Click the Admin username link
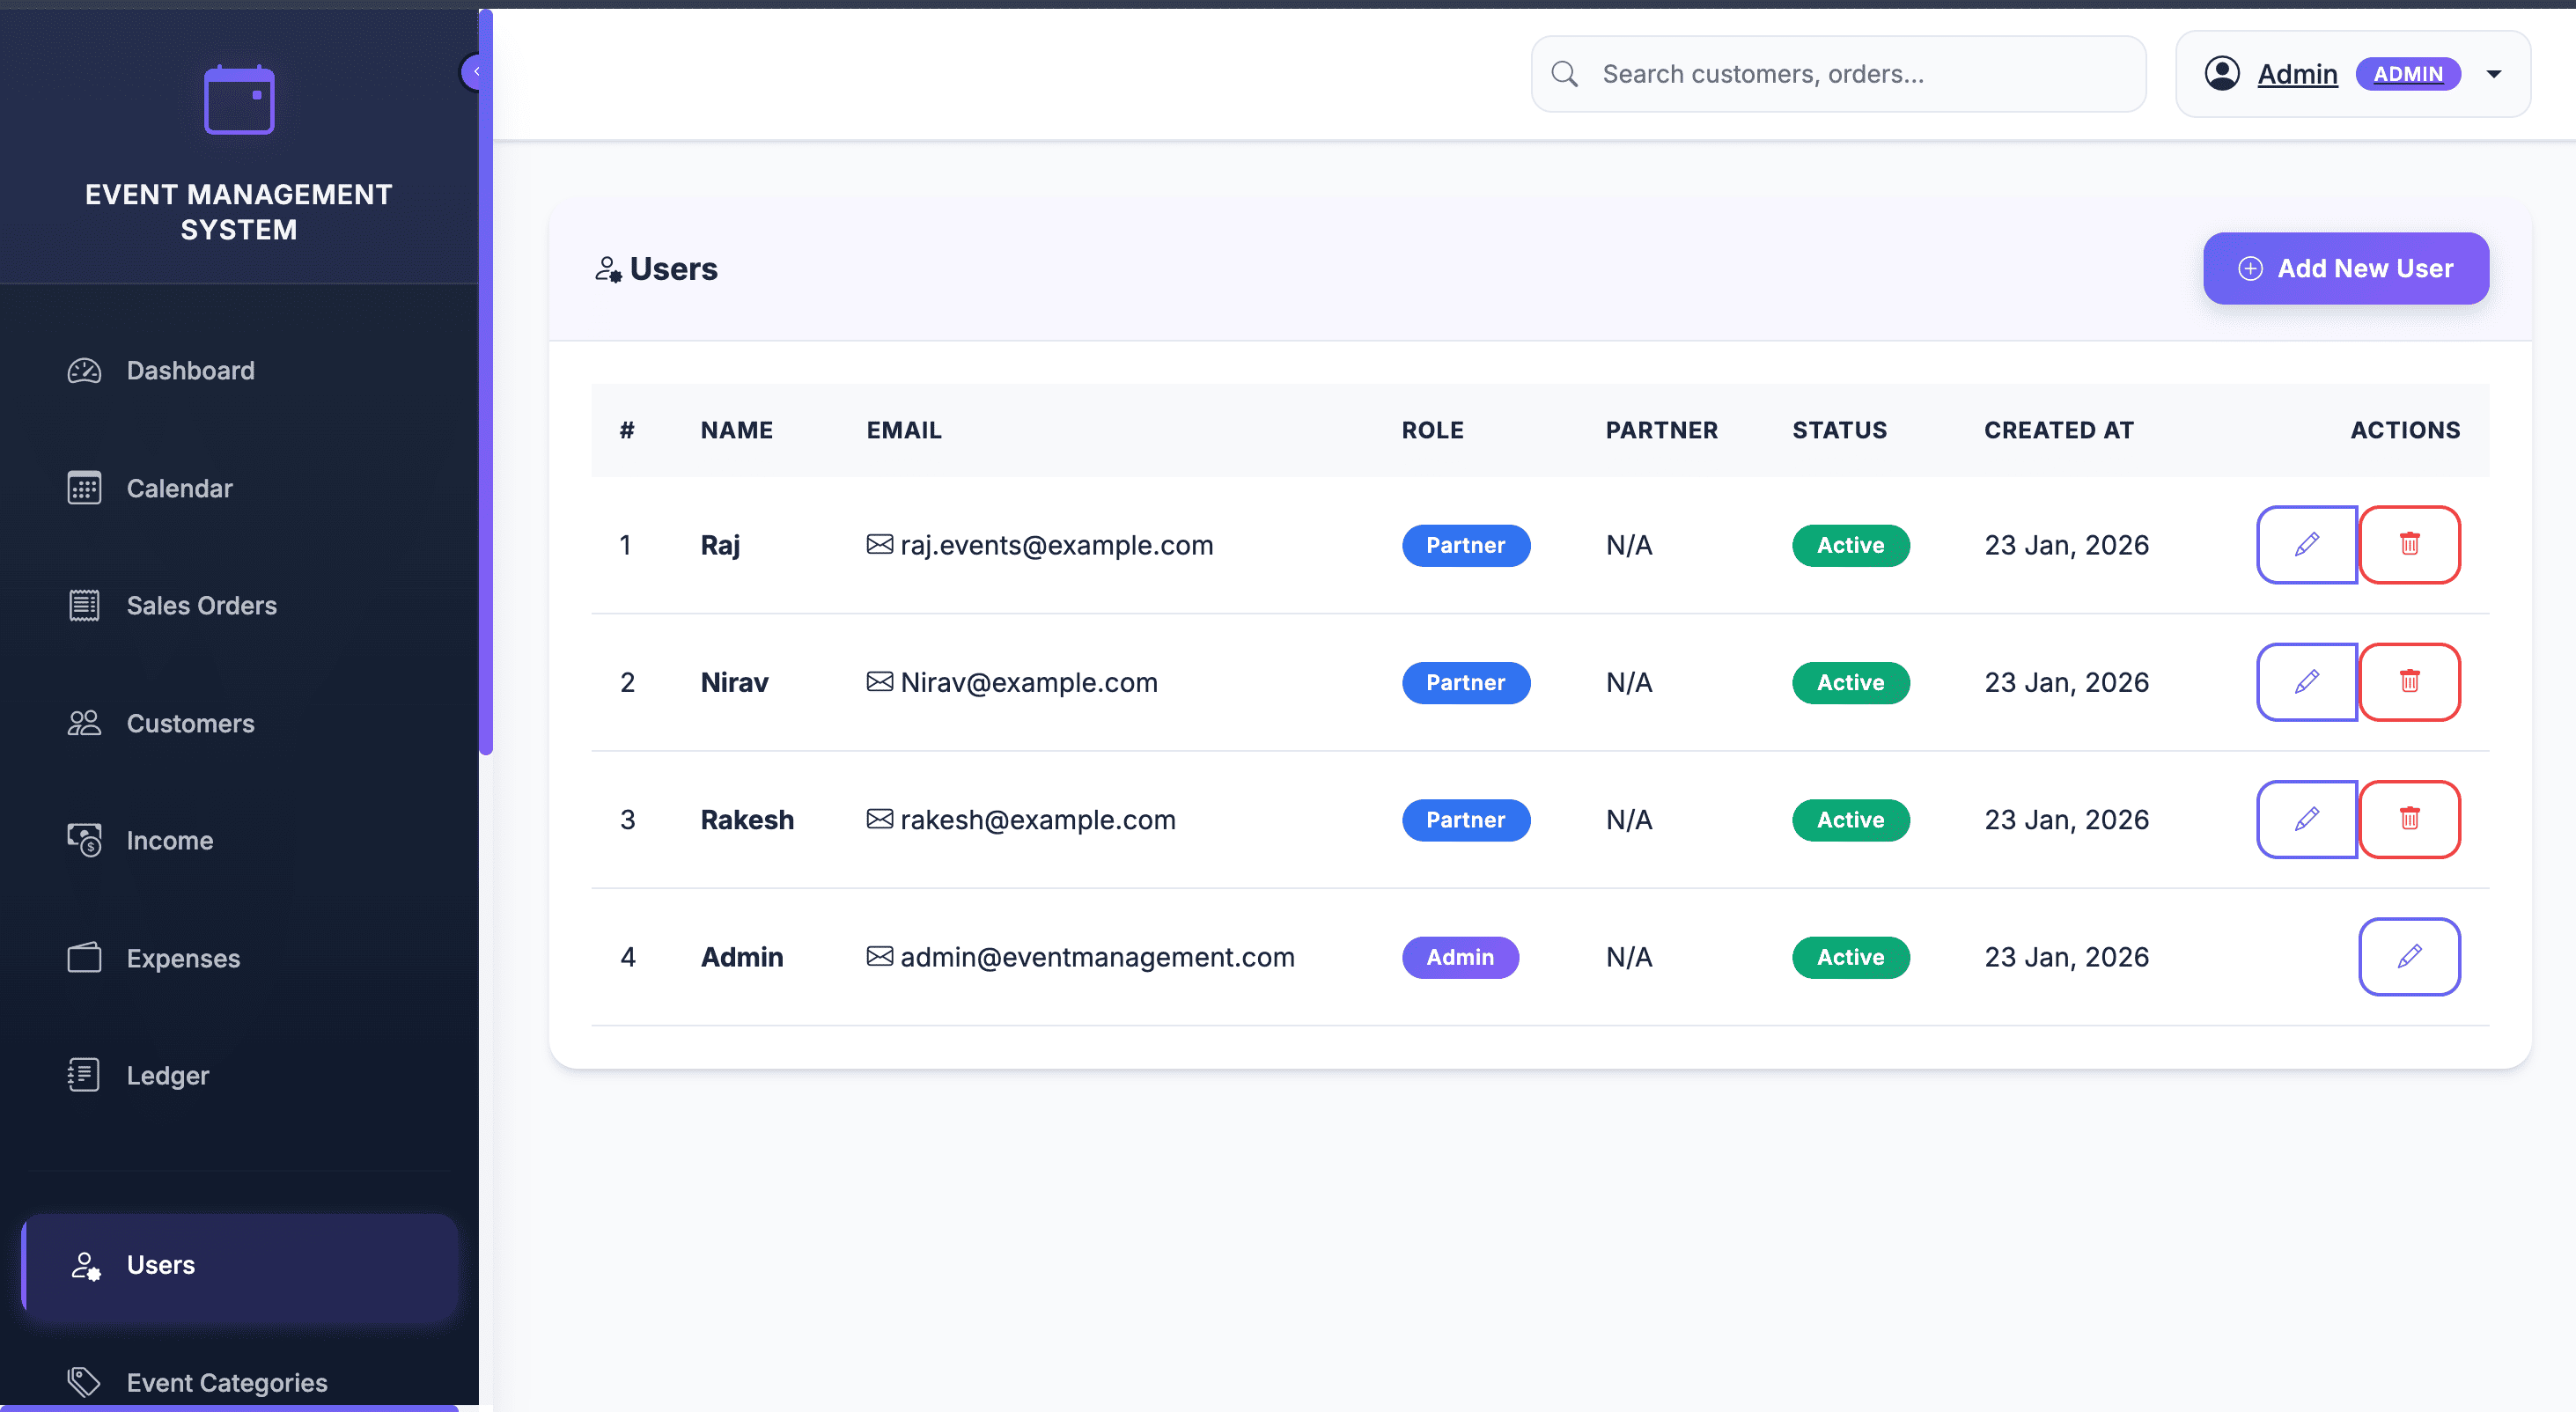 point(2297,74)
